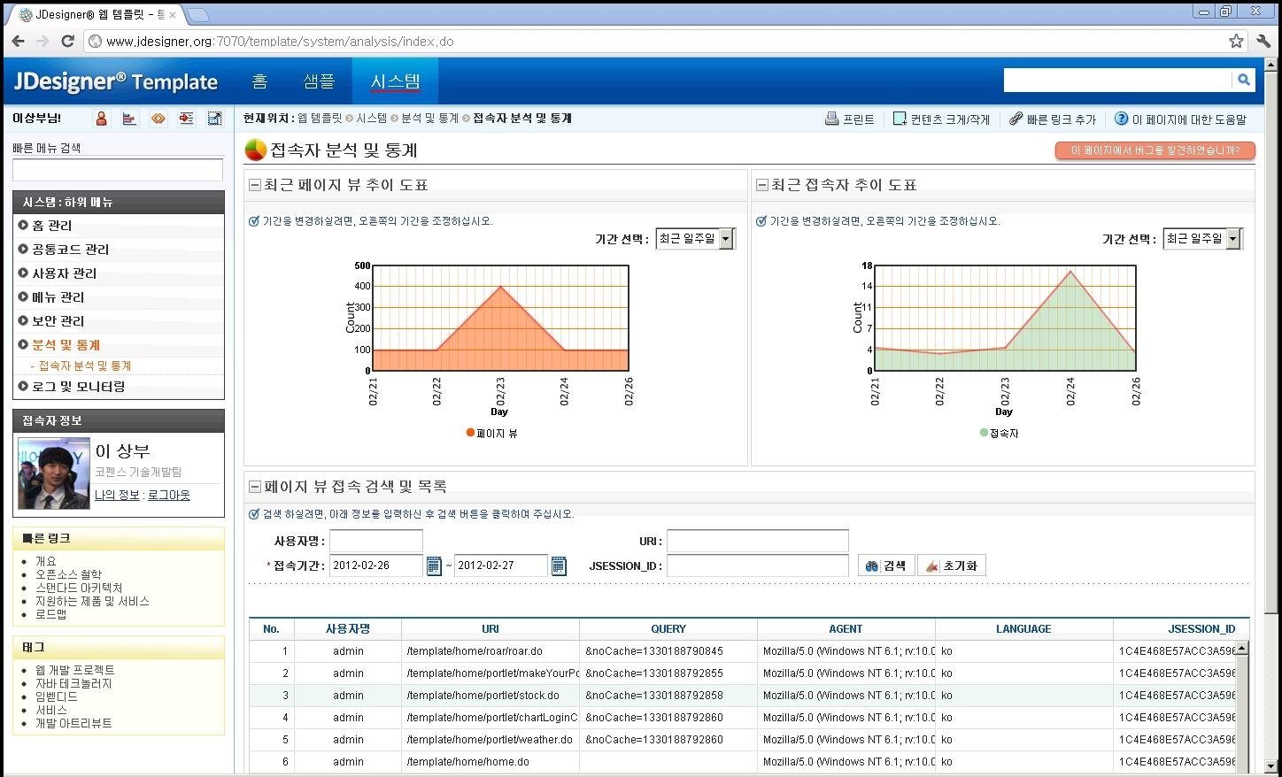
Task: Collapse the 분석 및 통계 menu
Action: 66,345
